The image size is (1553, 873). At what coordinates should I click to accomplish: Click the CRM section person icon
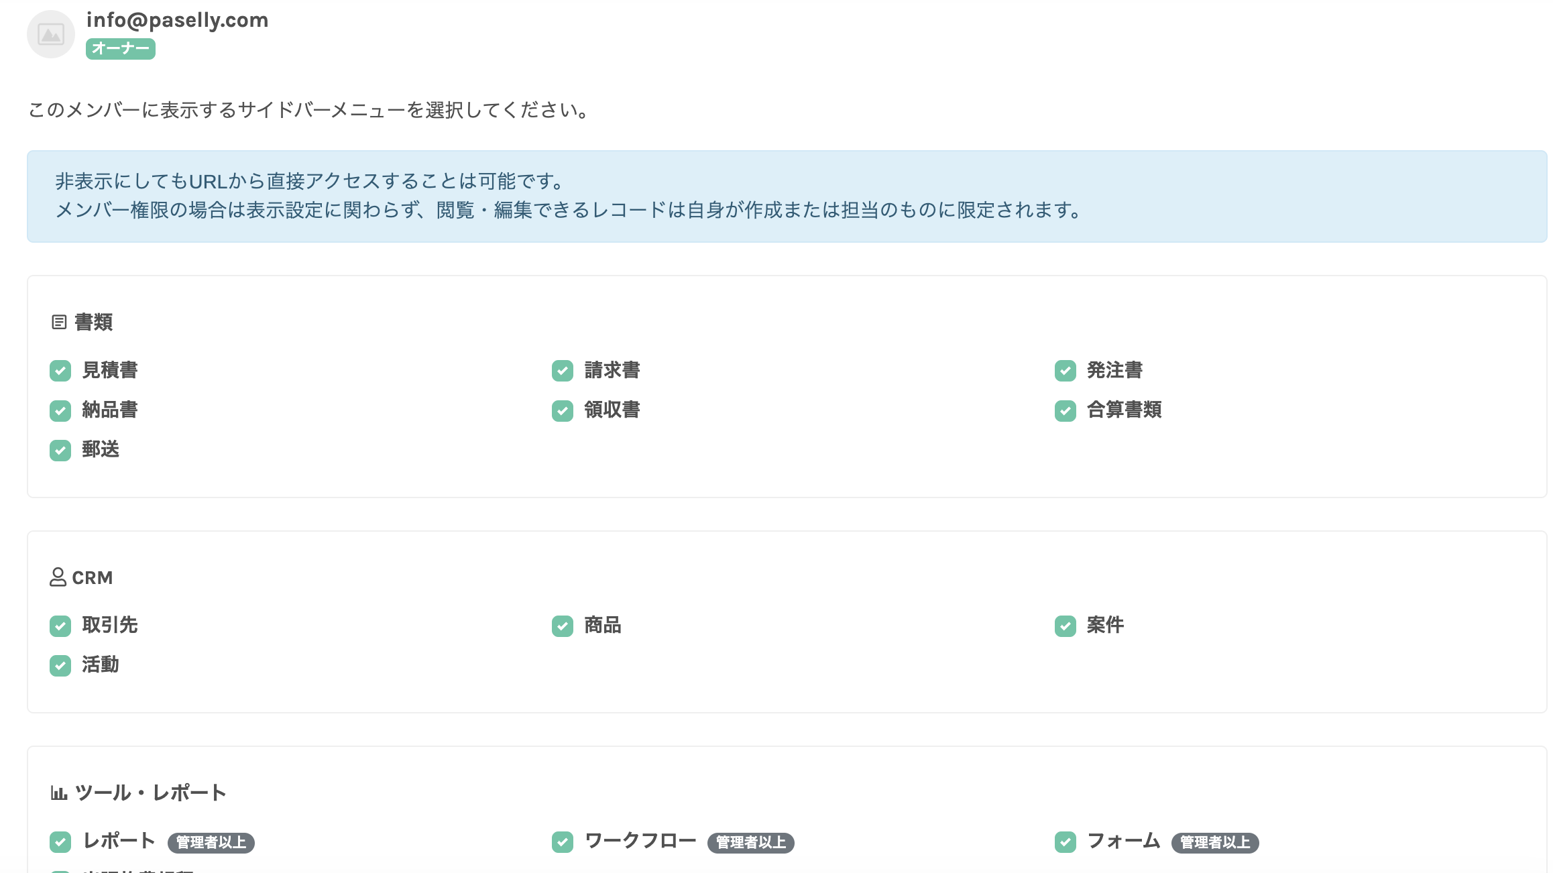(58, 577)
